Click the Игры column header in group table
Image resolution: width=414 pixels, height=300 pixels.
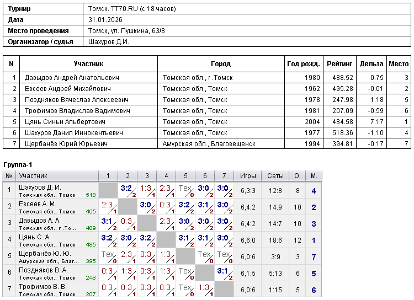click(248, 176)
